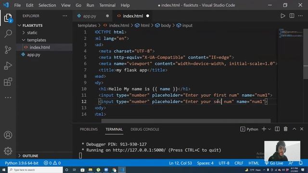
Task: Kill terminal with trash icon
Action: pos(285,129)
